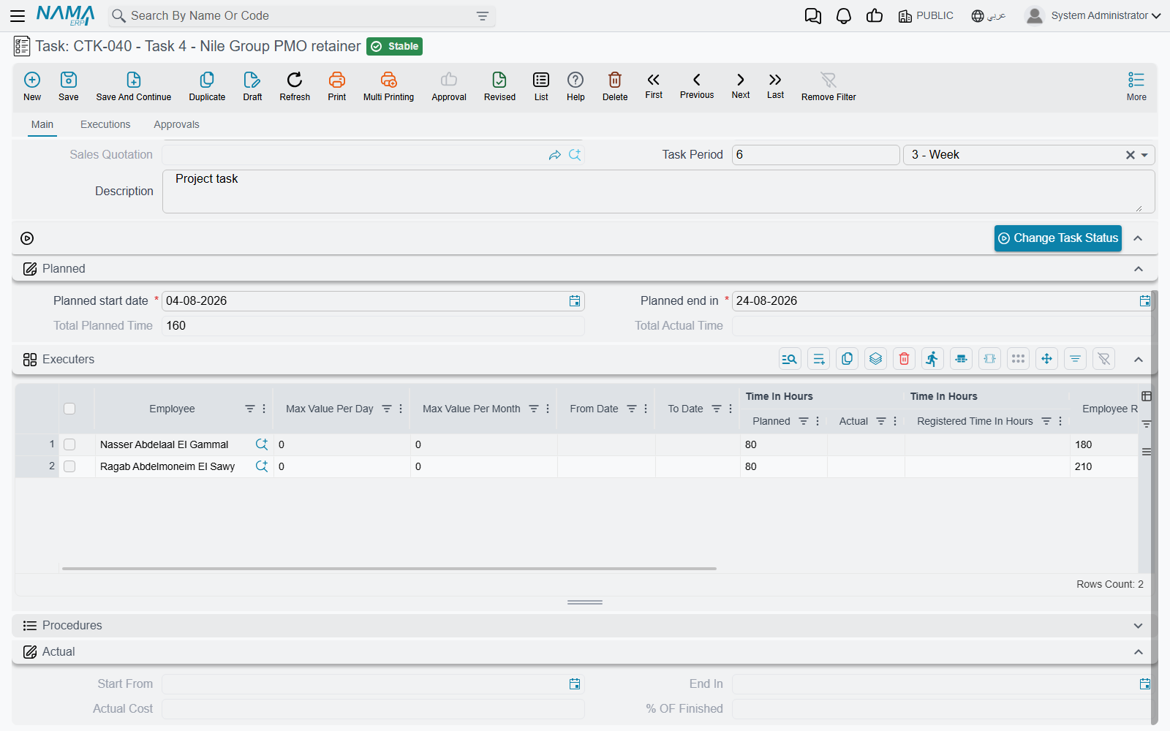Click the Search By Name Or Code field

coord(301,16)
